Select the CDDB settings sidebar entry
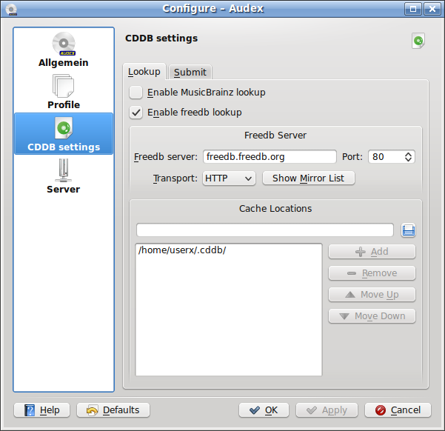The image size is (445, 431). pos(64,134)
